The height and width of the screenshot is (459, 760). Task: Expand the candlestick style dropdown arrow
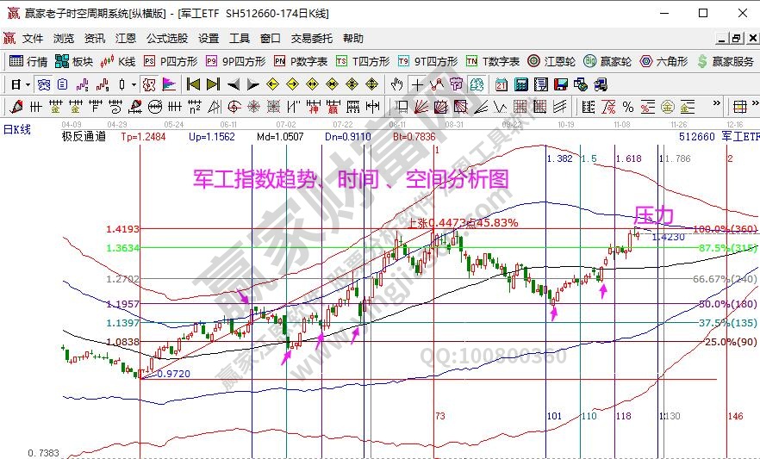[x=134, y=84]
